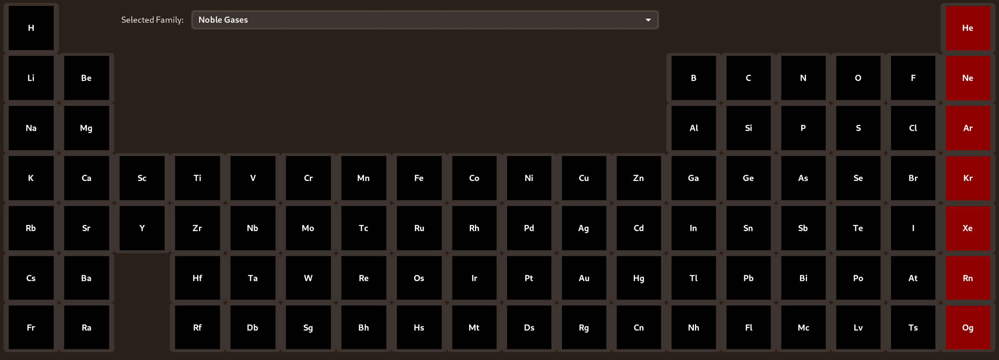Choose the Iron (Fe) element tile
The height and width of the screenshot is (360, 999).
(419, 178)
